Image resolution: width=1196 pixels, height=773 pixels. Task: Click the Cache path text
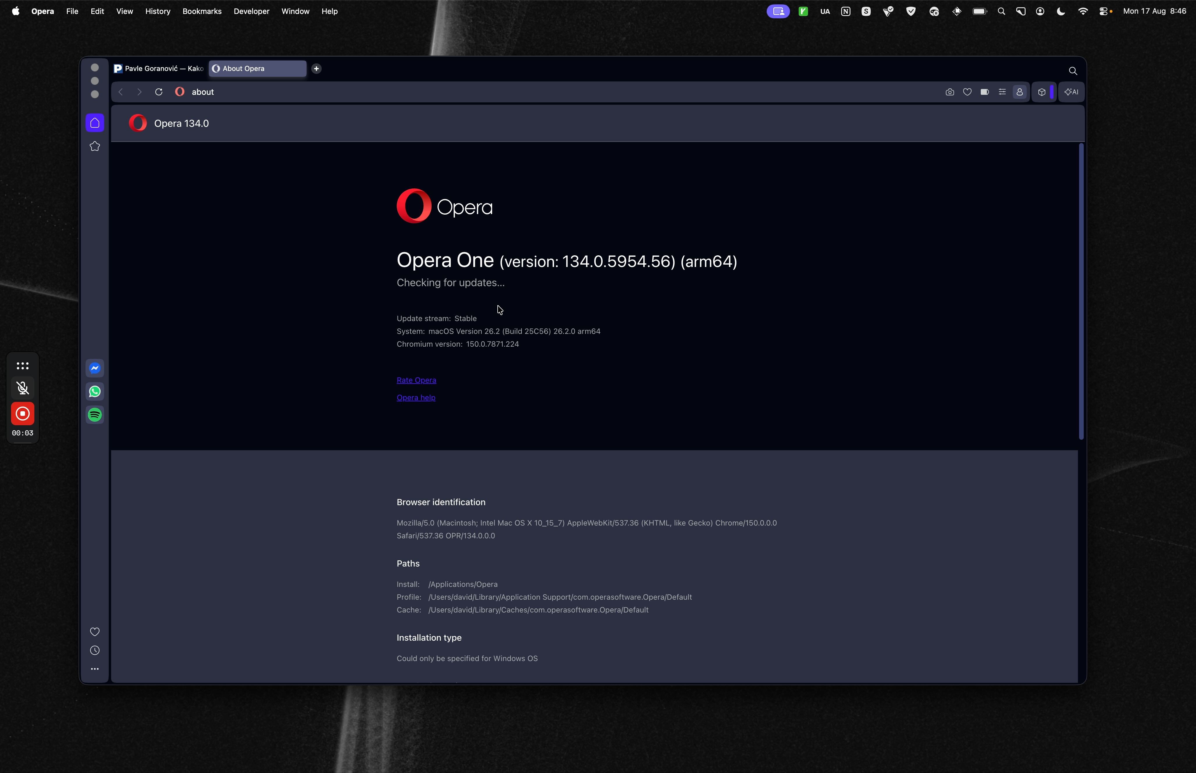click(x=539, y=610)
